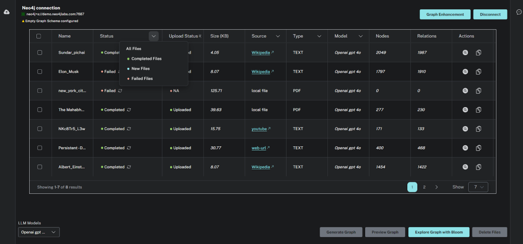Check the Elon_Musk row checkbox
Viewport: 523px width, 244px height.
[x=39, y=72]
